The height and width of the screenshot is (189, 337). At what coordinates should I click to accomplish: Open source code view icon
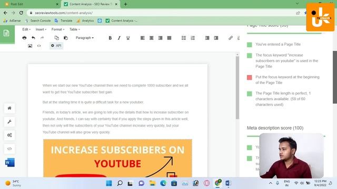(39, 46)
